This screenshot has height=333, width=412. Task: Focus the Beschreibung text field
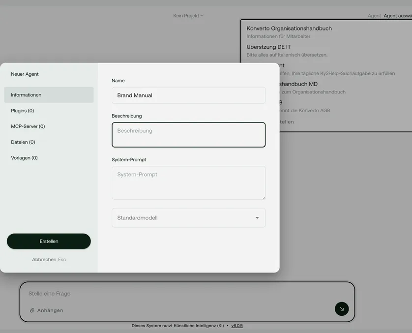click(188, 135)
